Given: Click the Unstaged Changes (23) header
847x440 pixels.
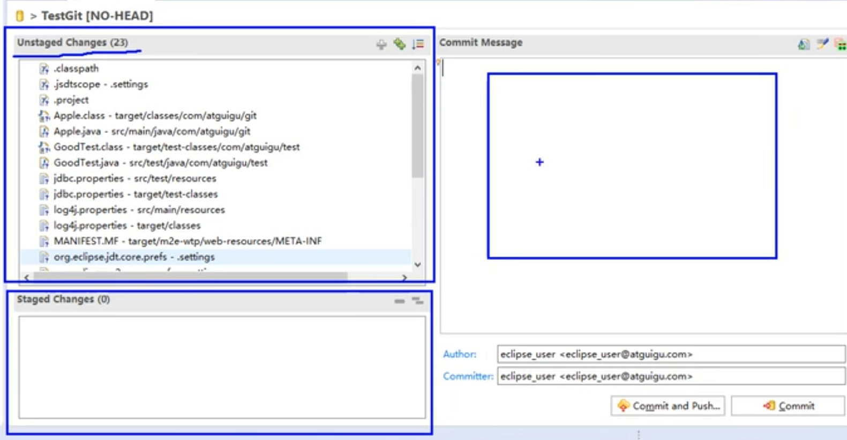Looking at the screenshot, I should [72, 42].
